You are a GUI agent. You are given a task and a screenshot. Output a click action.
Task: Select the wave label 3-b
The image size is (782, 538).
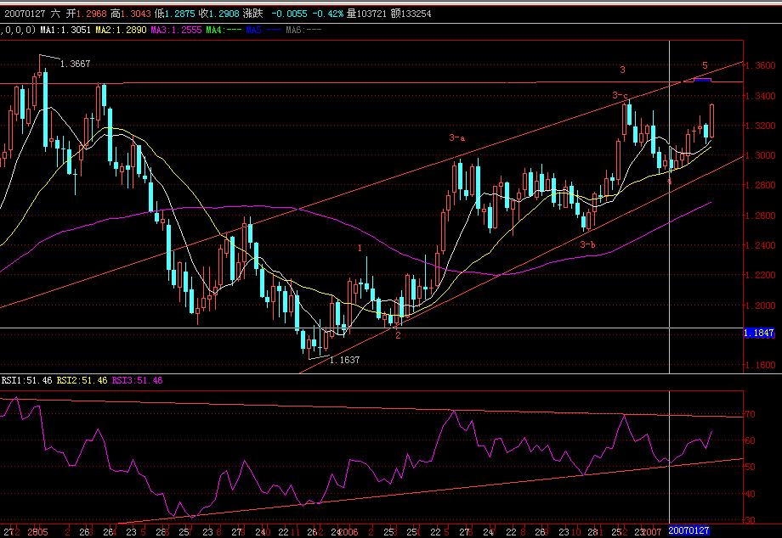tap(587, 245)
